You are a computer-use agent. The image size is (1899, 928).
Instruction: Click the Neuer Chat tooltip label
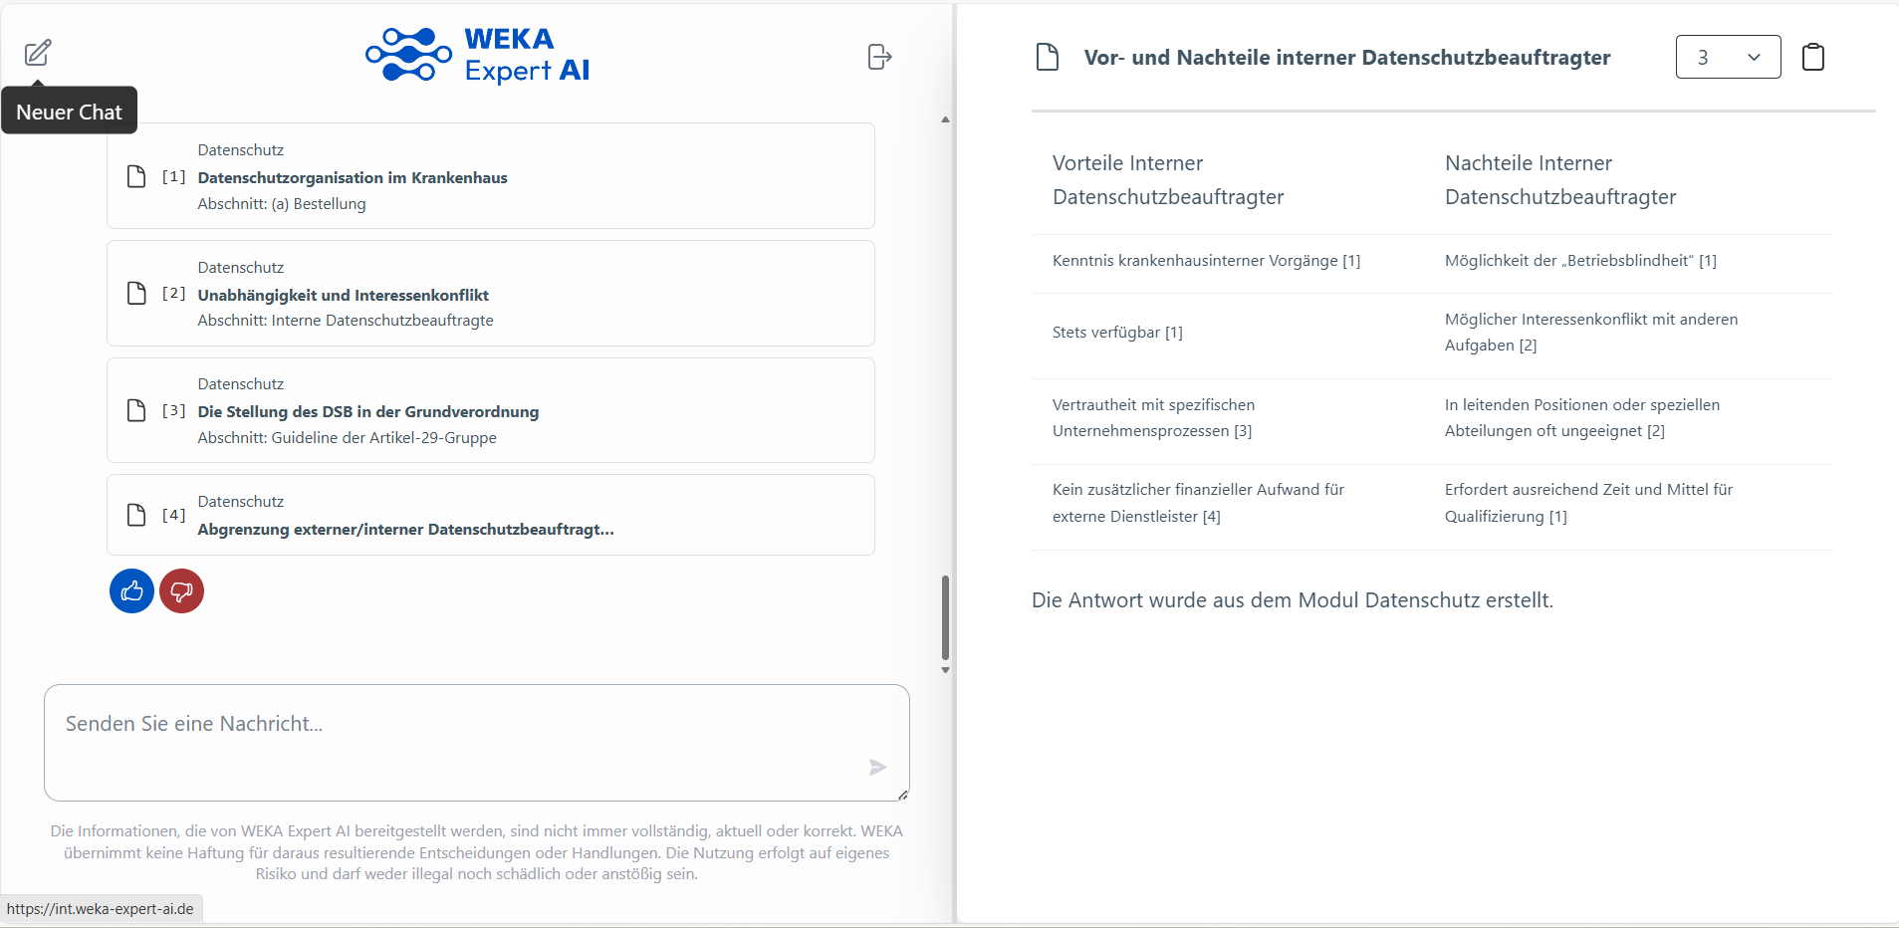(69, 112)
